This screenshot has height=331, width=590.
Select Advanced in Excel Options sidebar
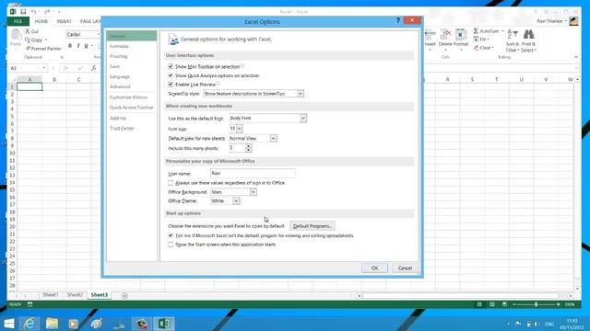coord(120,86)
